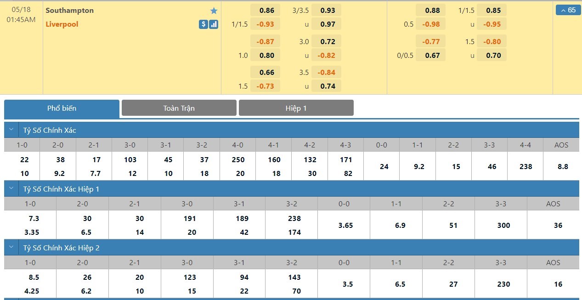The width and height of the screenshot is (582, 300).
Task: Select the 0.66 odds in the 1.5 handicap row
Action: [x=266, y=73]
